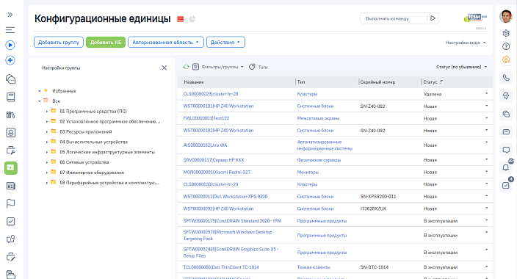
Task: Run command with the play arrow button
Action: (433, 18)
